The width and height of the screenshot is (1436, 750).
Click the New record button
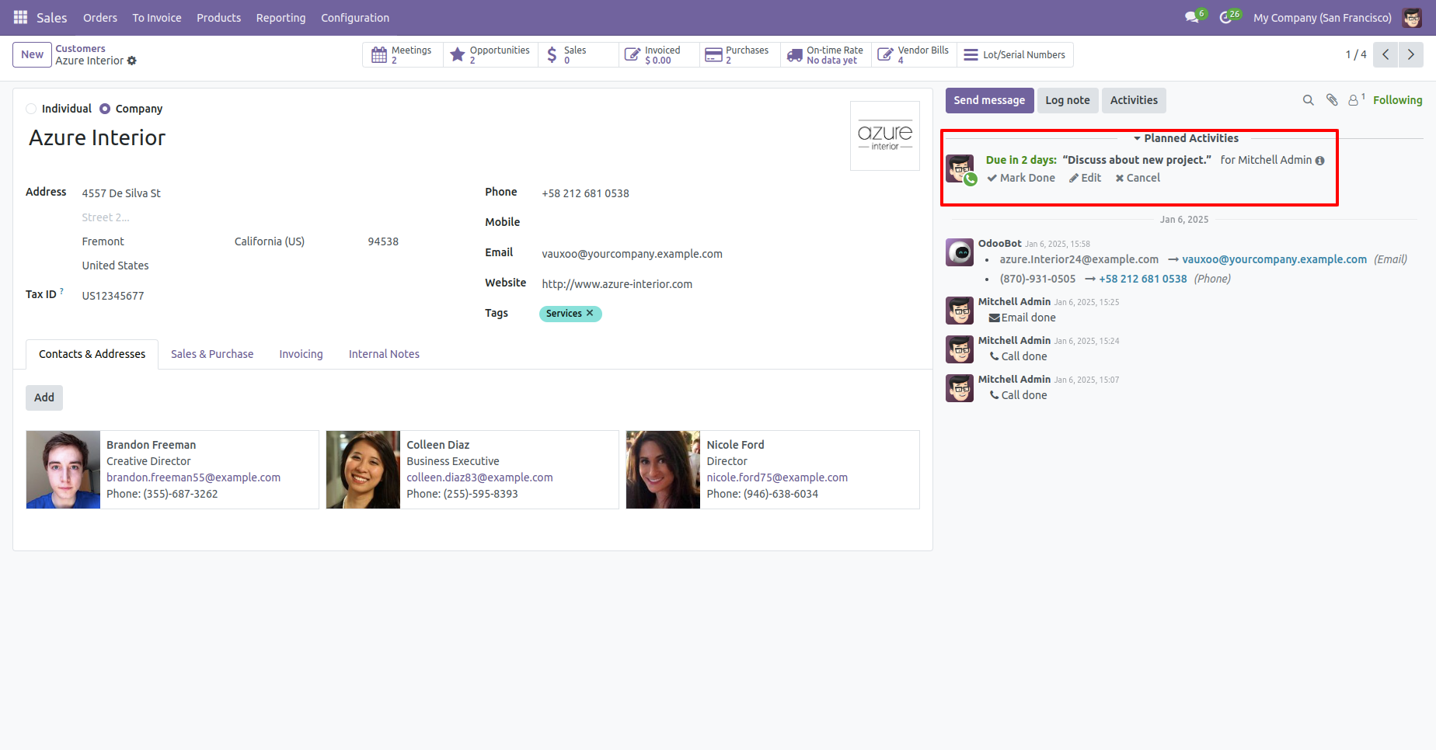(x=32, y=54)
